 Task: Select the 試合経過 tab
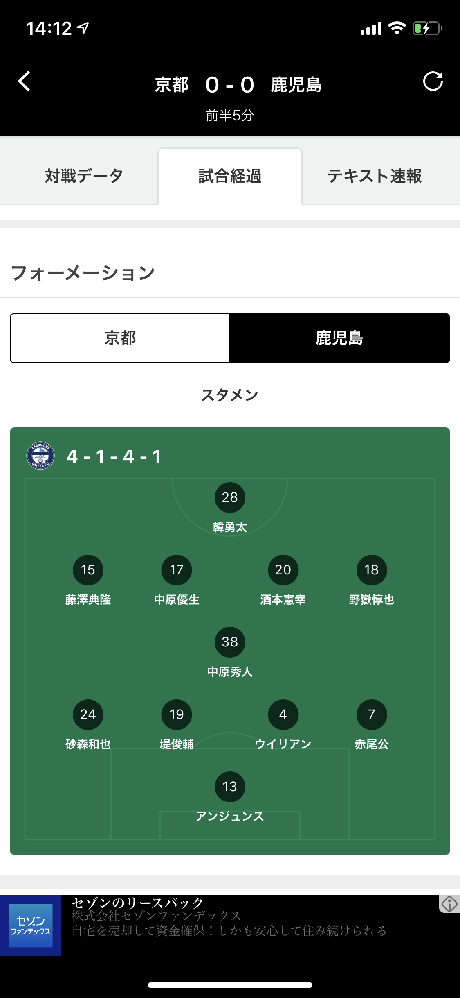pos(230,176)
